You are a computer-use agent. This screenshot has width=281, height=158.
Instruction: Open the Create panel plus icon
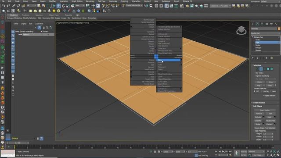tap(252, 24)
